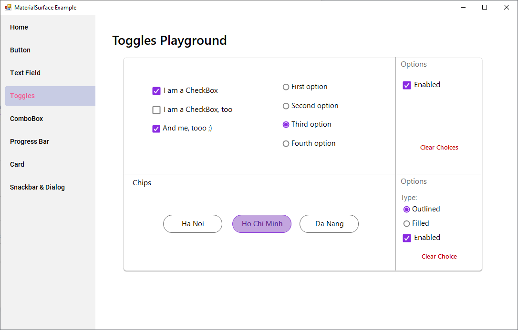Screen dimensions: 518x330
Task: Disable toggles via top Enabled checkbox
Action: click(407, 85)
